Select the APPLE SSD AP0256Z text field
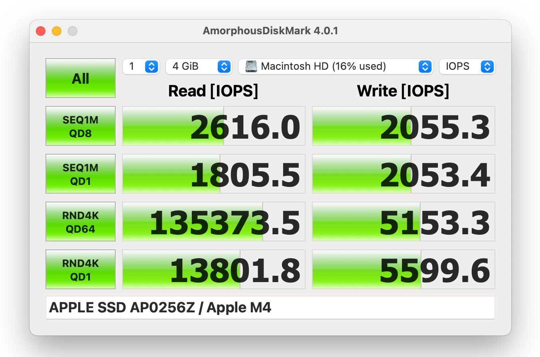 point(270,308)
